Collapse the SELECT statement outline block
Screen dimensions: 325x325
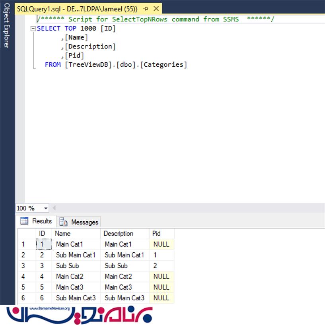(x=33, y=28)
